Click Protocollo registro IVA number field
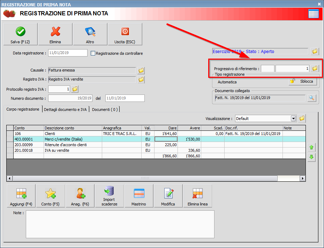Screen dimensions: 324x248 59,89
